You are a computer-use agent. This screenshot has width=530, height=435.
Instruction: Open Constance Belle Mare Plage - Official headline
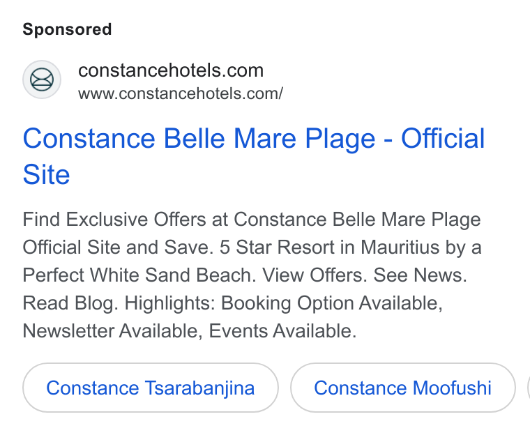254,139
